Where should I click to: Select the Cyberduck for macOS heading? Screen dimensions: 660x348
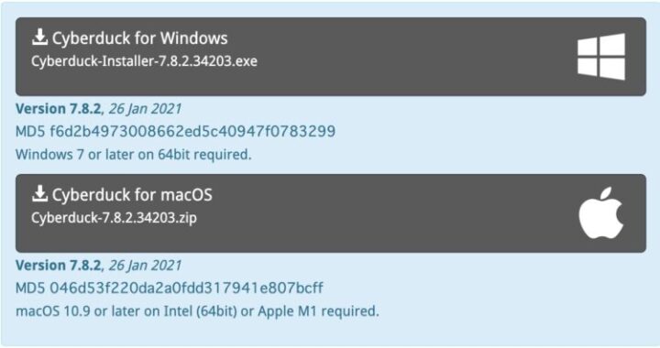(132, 195)
